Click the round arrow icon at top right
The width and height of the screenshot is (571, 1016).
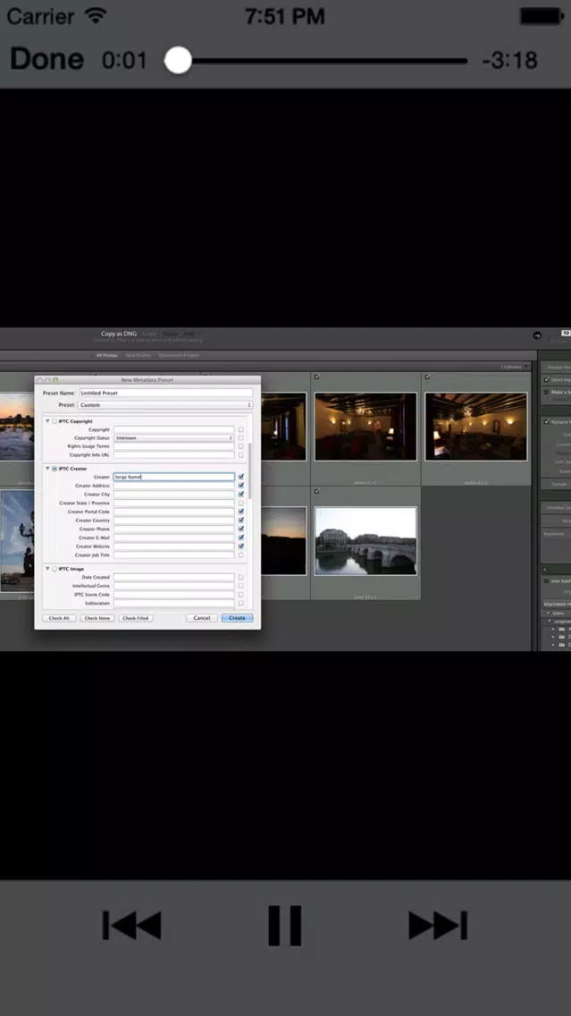[537, 335]
